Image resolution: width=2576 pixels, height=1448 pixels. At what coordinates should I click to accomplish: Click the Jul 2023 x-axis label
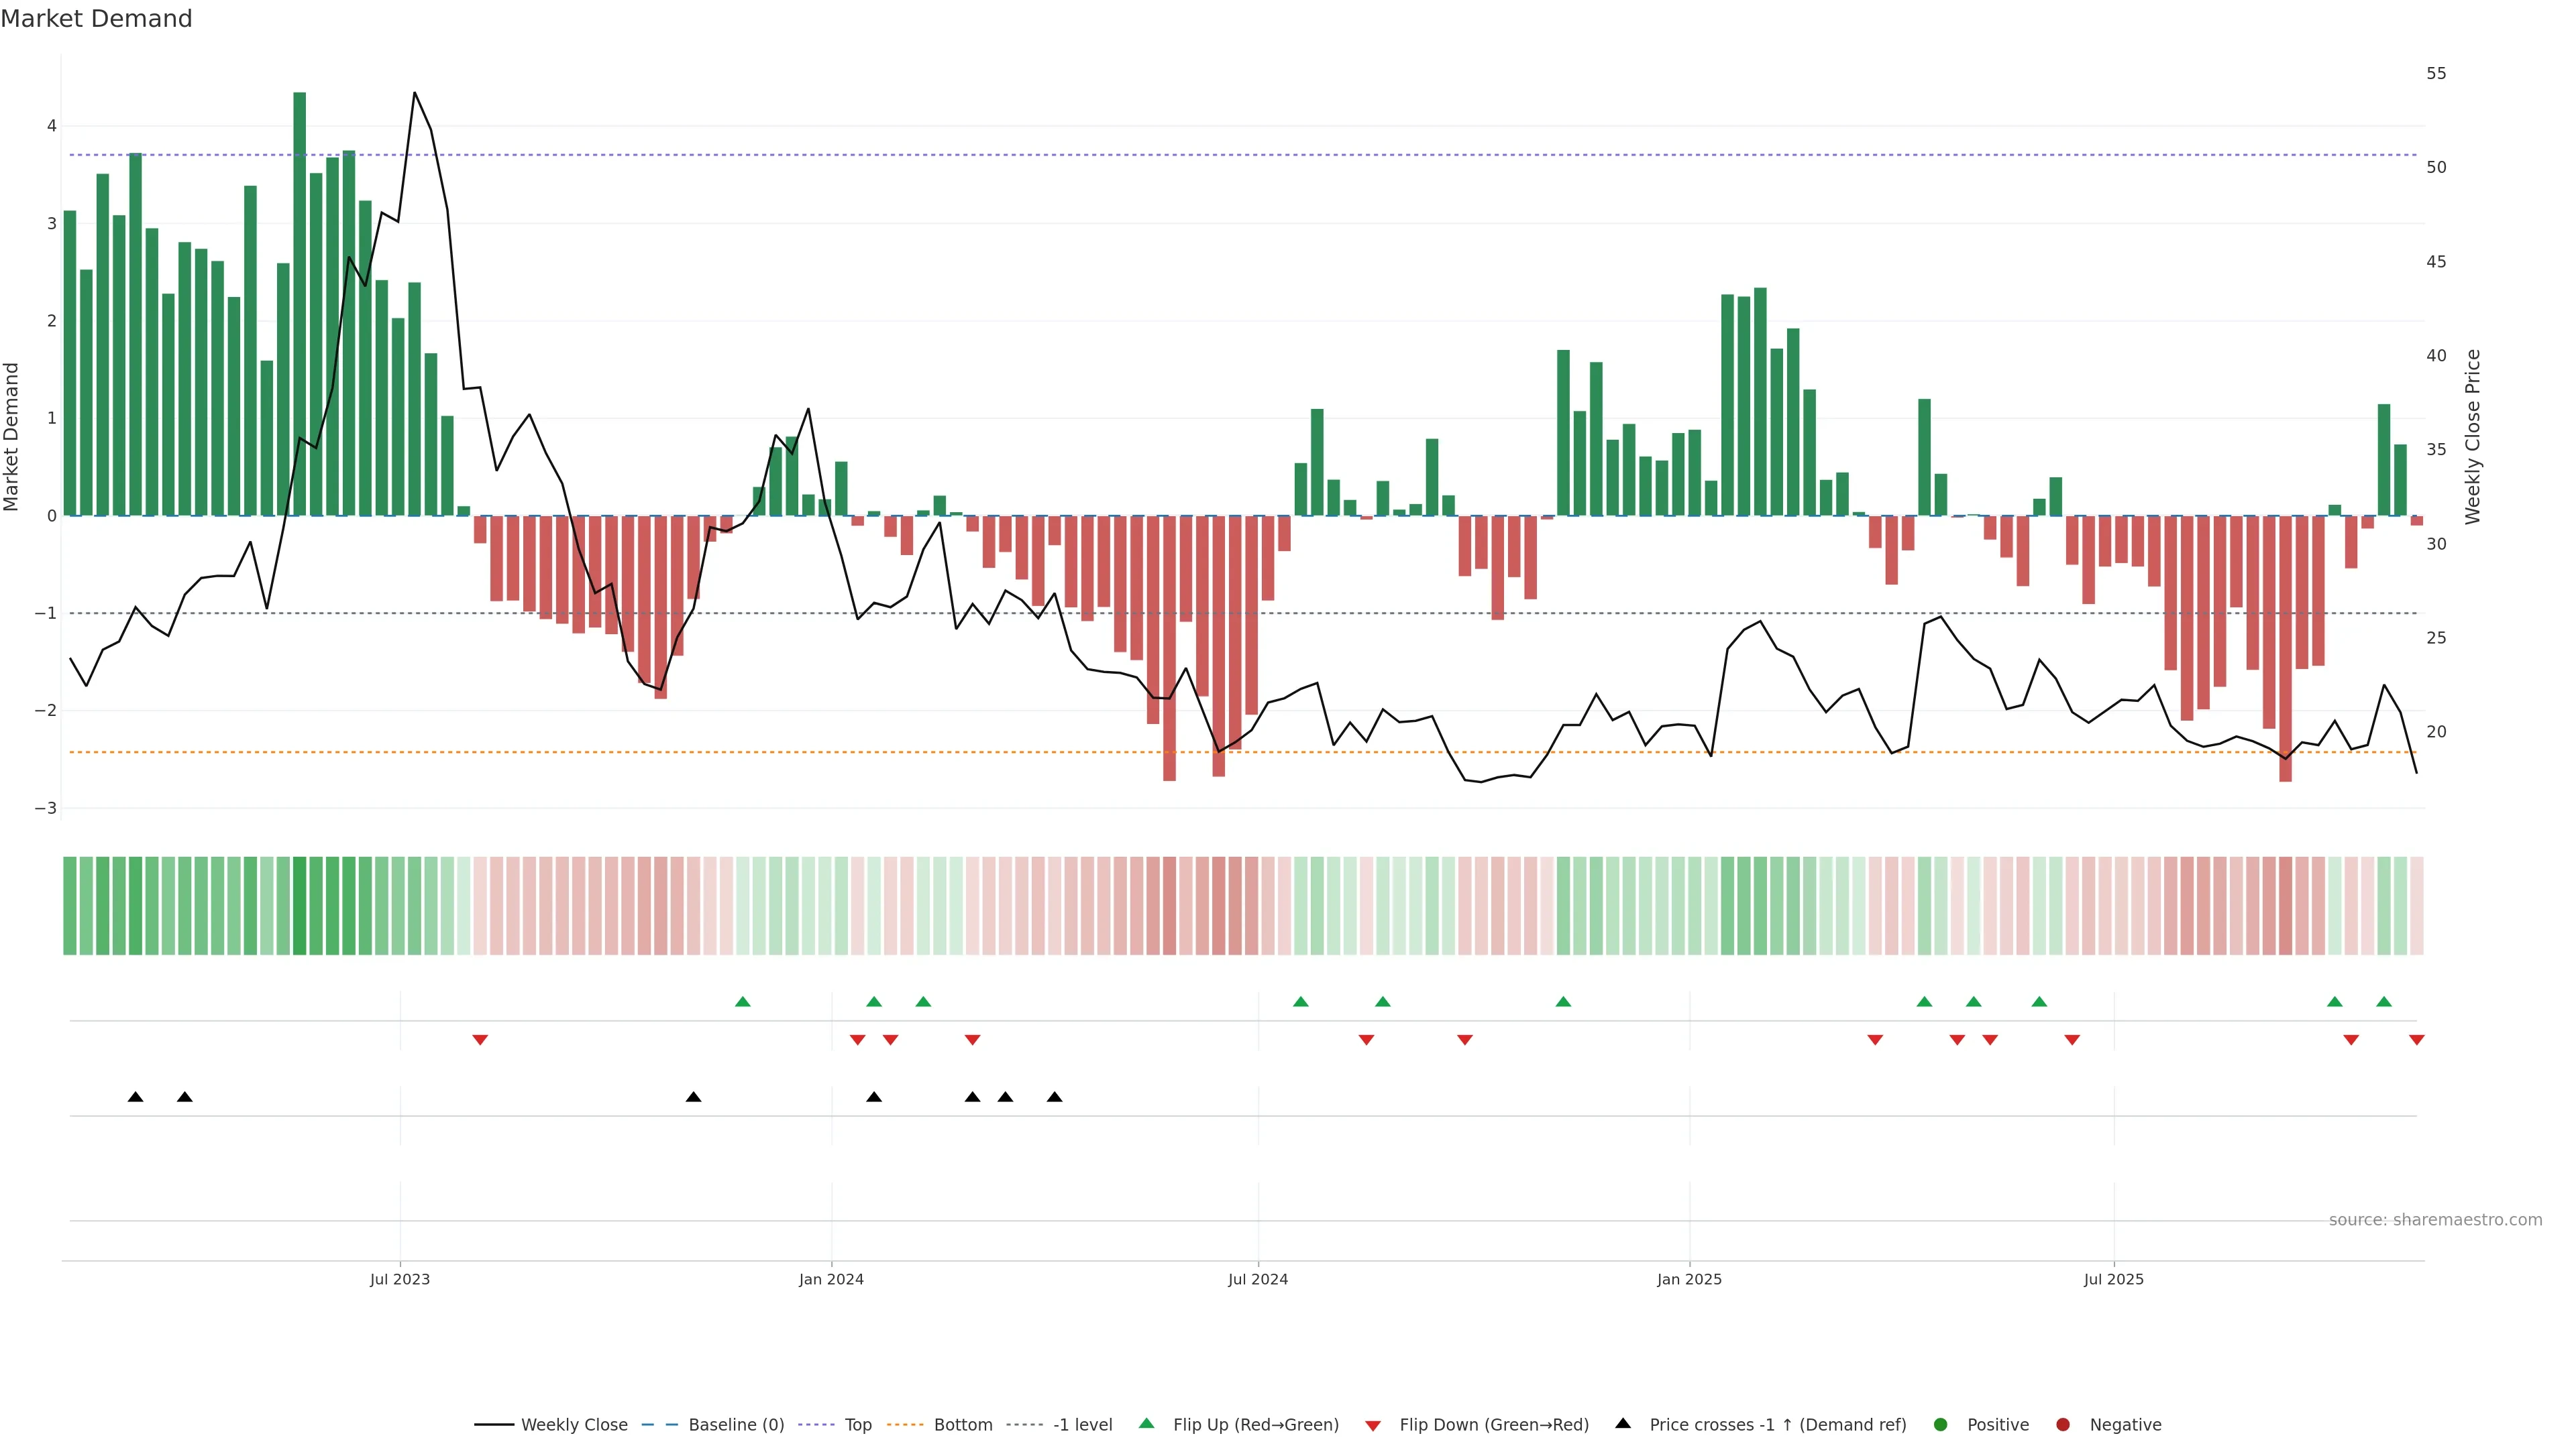coord(399,1279)
